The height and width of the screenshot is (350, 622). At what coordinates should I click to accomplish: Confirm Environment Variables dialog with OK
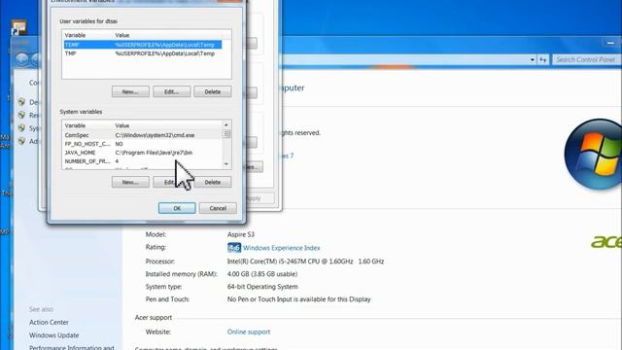(177, 208)
